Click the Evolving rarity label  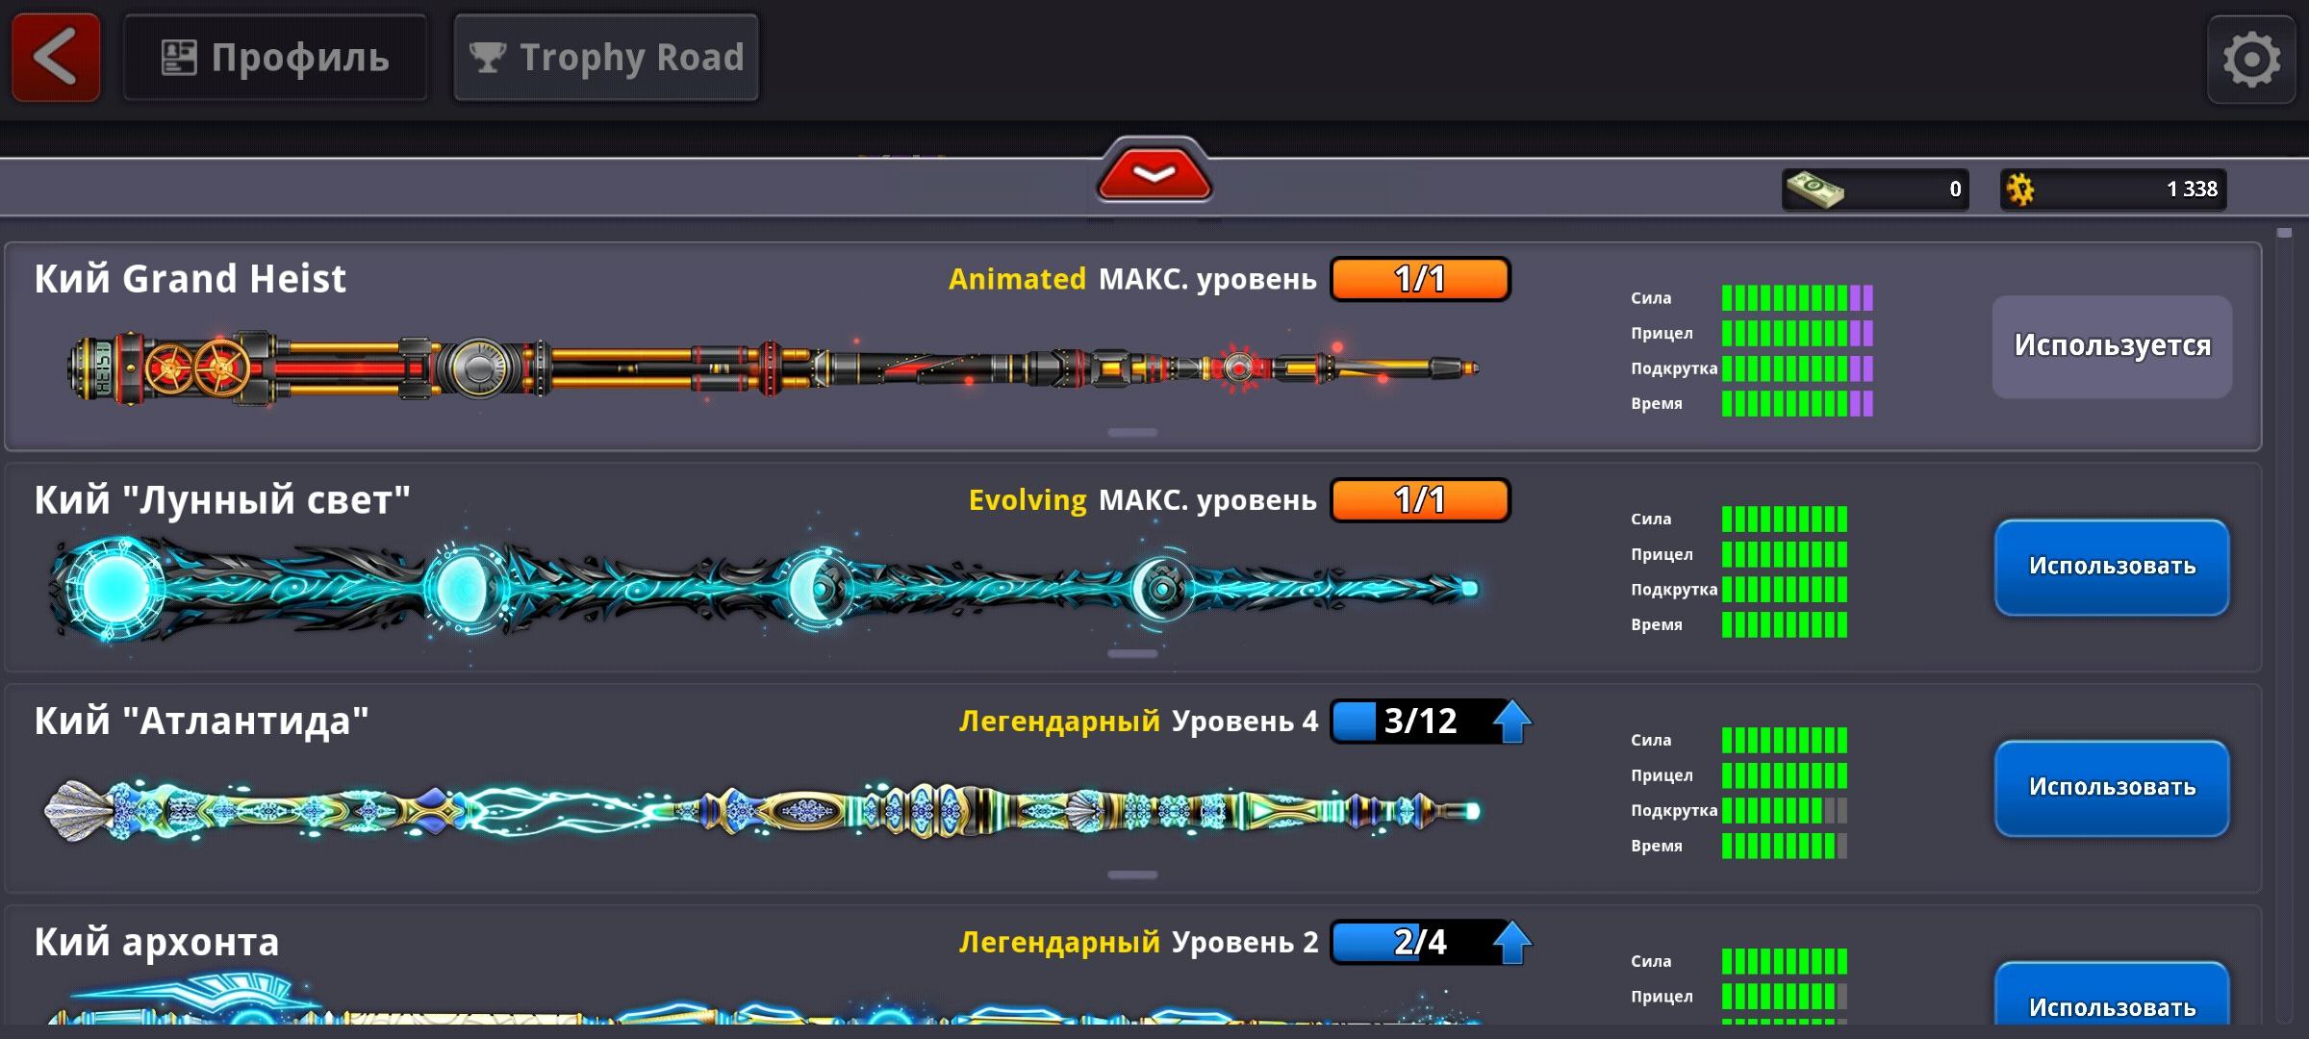[x=1027, y=500]
